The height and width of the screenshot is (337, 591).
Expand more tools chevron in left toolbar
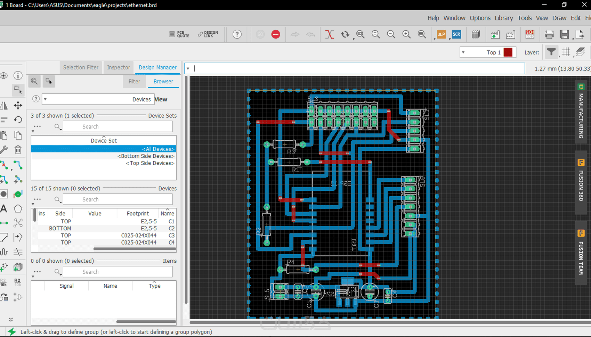tap(11, 320)
